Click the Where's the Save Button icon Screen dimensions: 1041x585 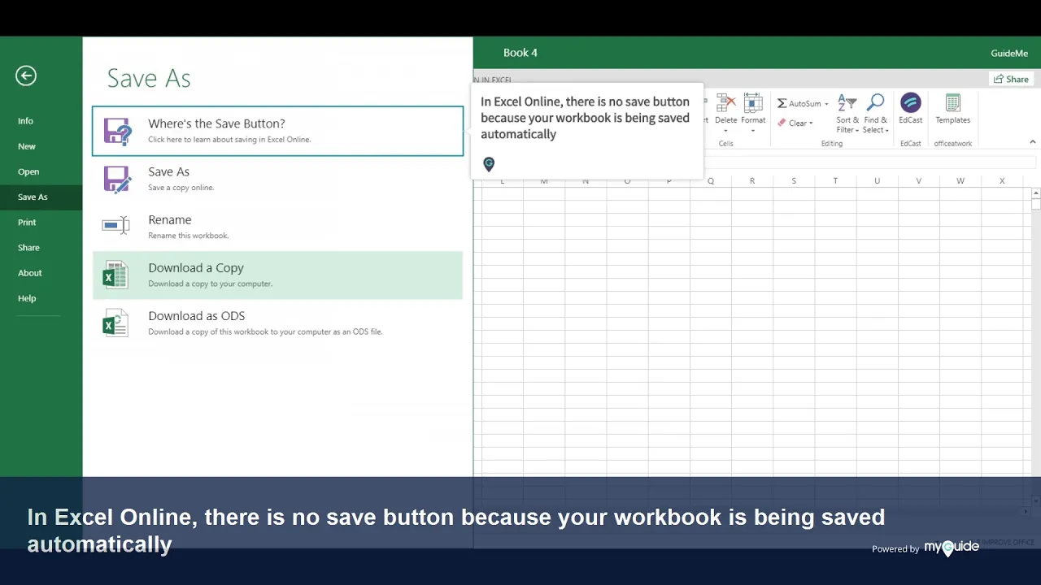pos(116,131)
